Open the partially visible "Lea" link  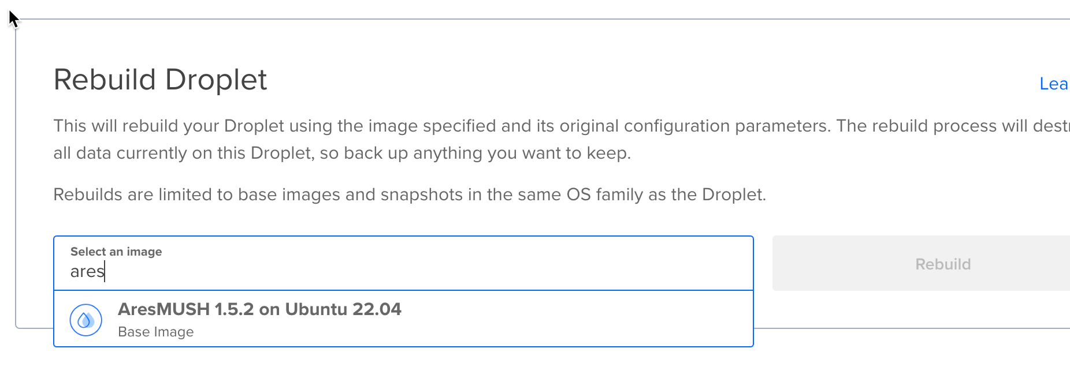coord(1053,84)
